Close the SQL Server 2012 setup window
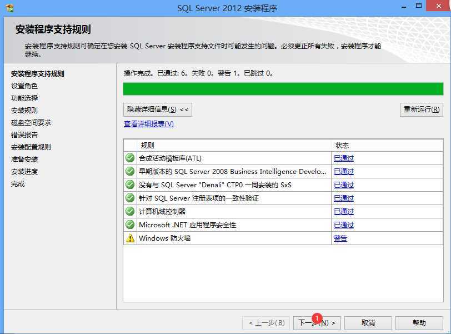Image resolution: width=451 pixels, height=334 pixels. coord(438,6)
